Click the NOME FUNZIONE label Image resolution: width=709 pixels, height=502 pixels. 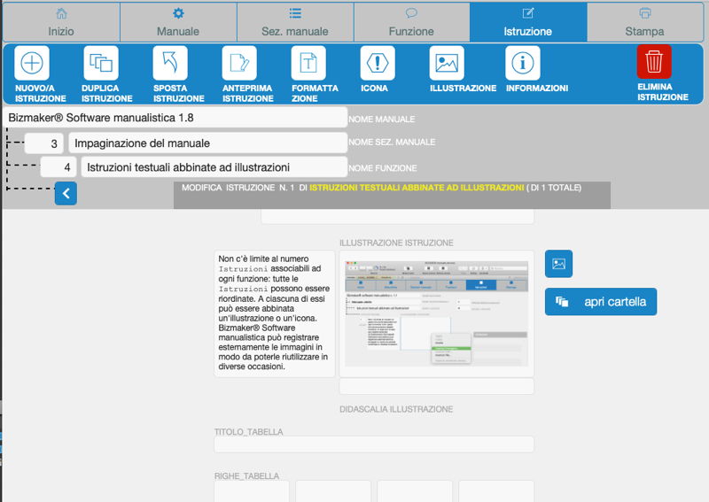[383, 168]
